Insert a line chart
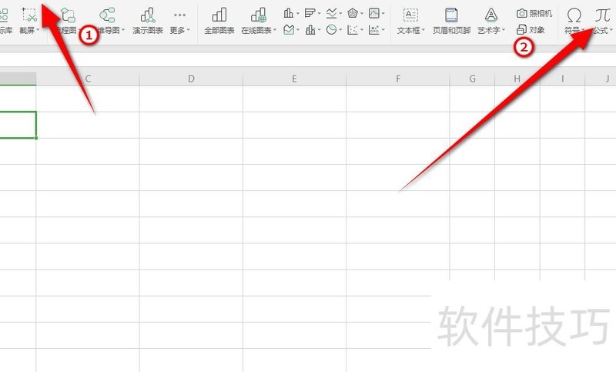 [x=331, y=13]
